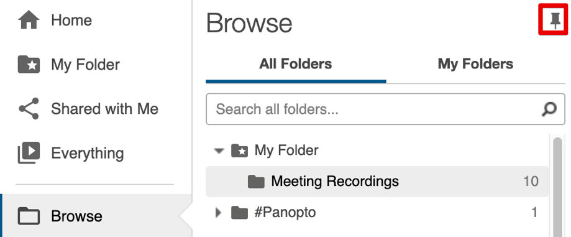The width and height of the screenshot is (571, 237).
Task: Click the folder list scrollbar
Action: (557, 187)
